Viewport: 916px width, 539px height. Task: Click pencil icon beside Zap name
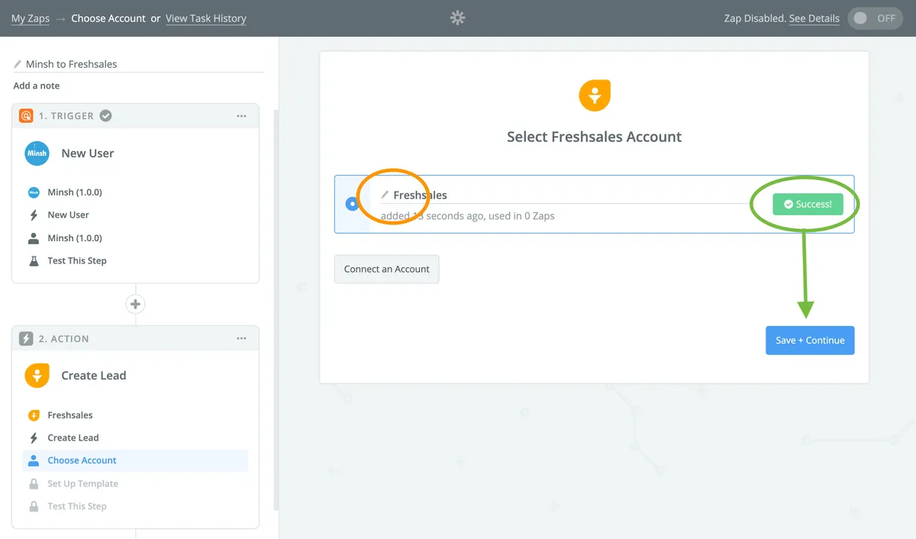pyautogui.click(x=18, y=64)
